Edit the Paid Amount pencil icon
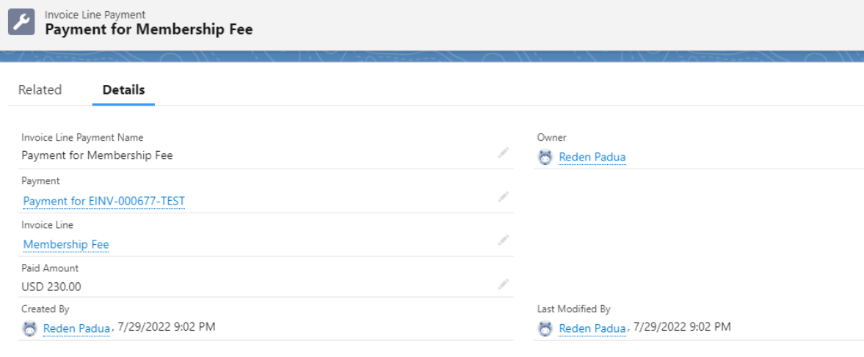This screenshot has width=864, height=357. tap(503, 284)
